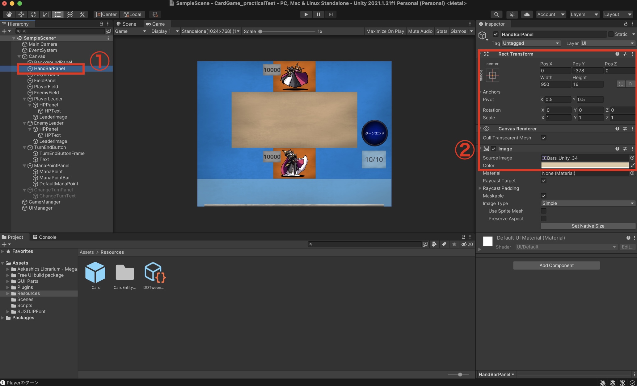Open the Layers dropdown

[584, 14]
